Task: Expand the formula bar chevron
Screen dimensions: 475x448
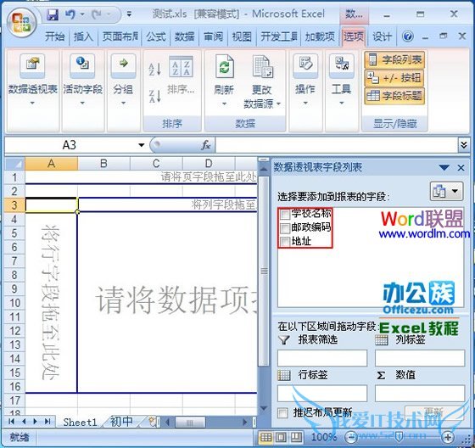Action: pyautogui.click(x=463, y=144)
